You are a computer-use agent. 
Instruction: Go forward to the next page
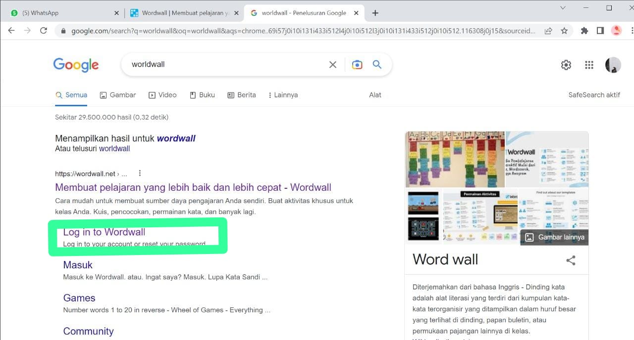27,31
